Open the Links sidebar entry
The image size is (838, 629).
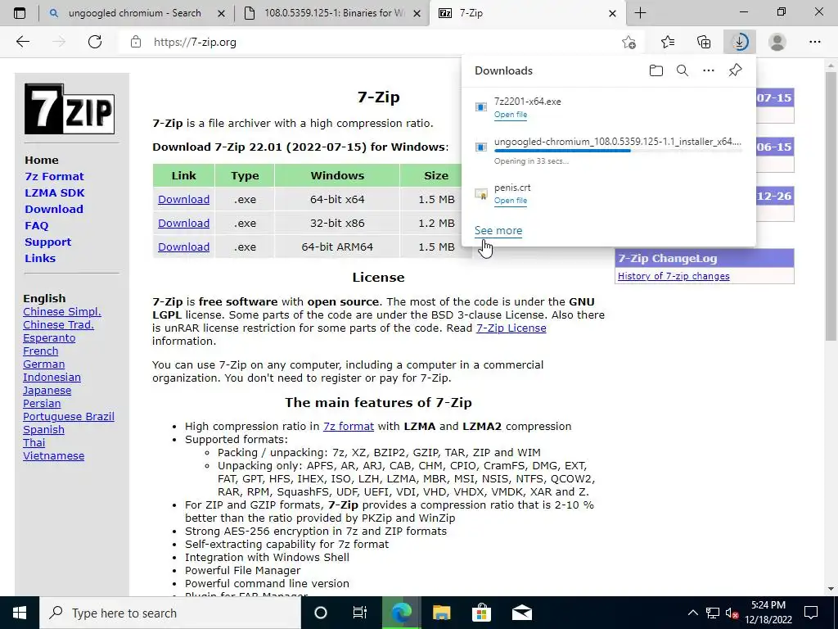coord(40,258)
